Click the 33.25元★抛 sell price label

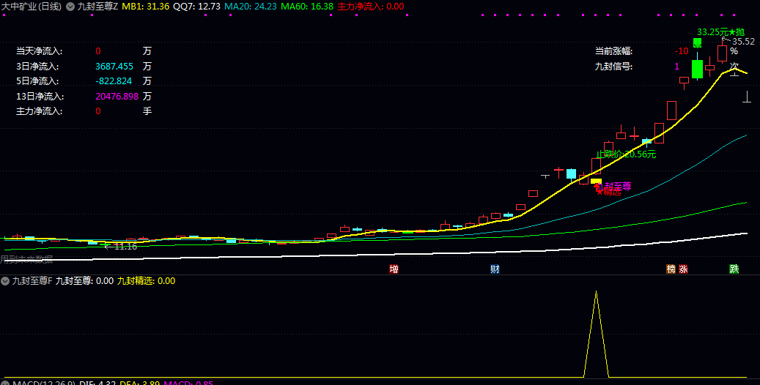coord(720,32)
